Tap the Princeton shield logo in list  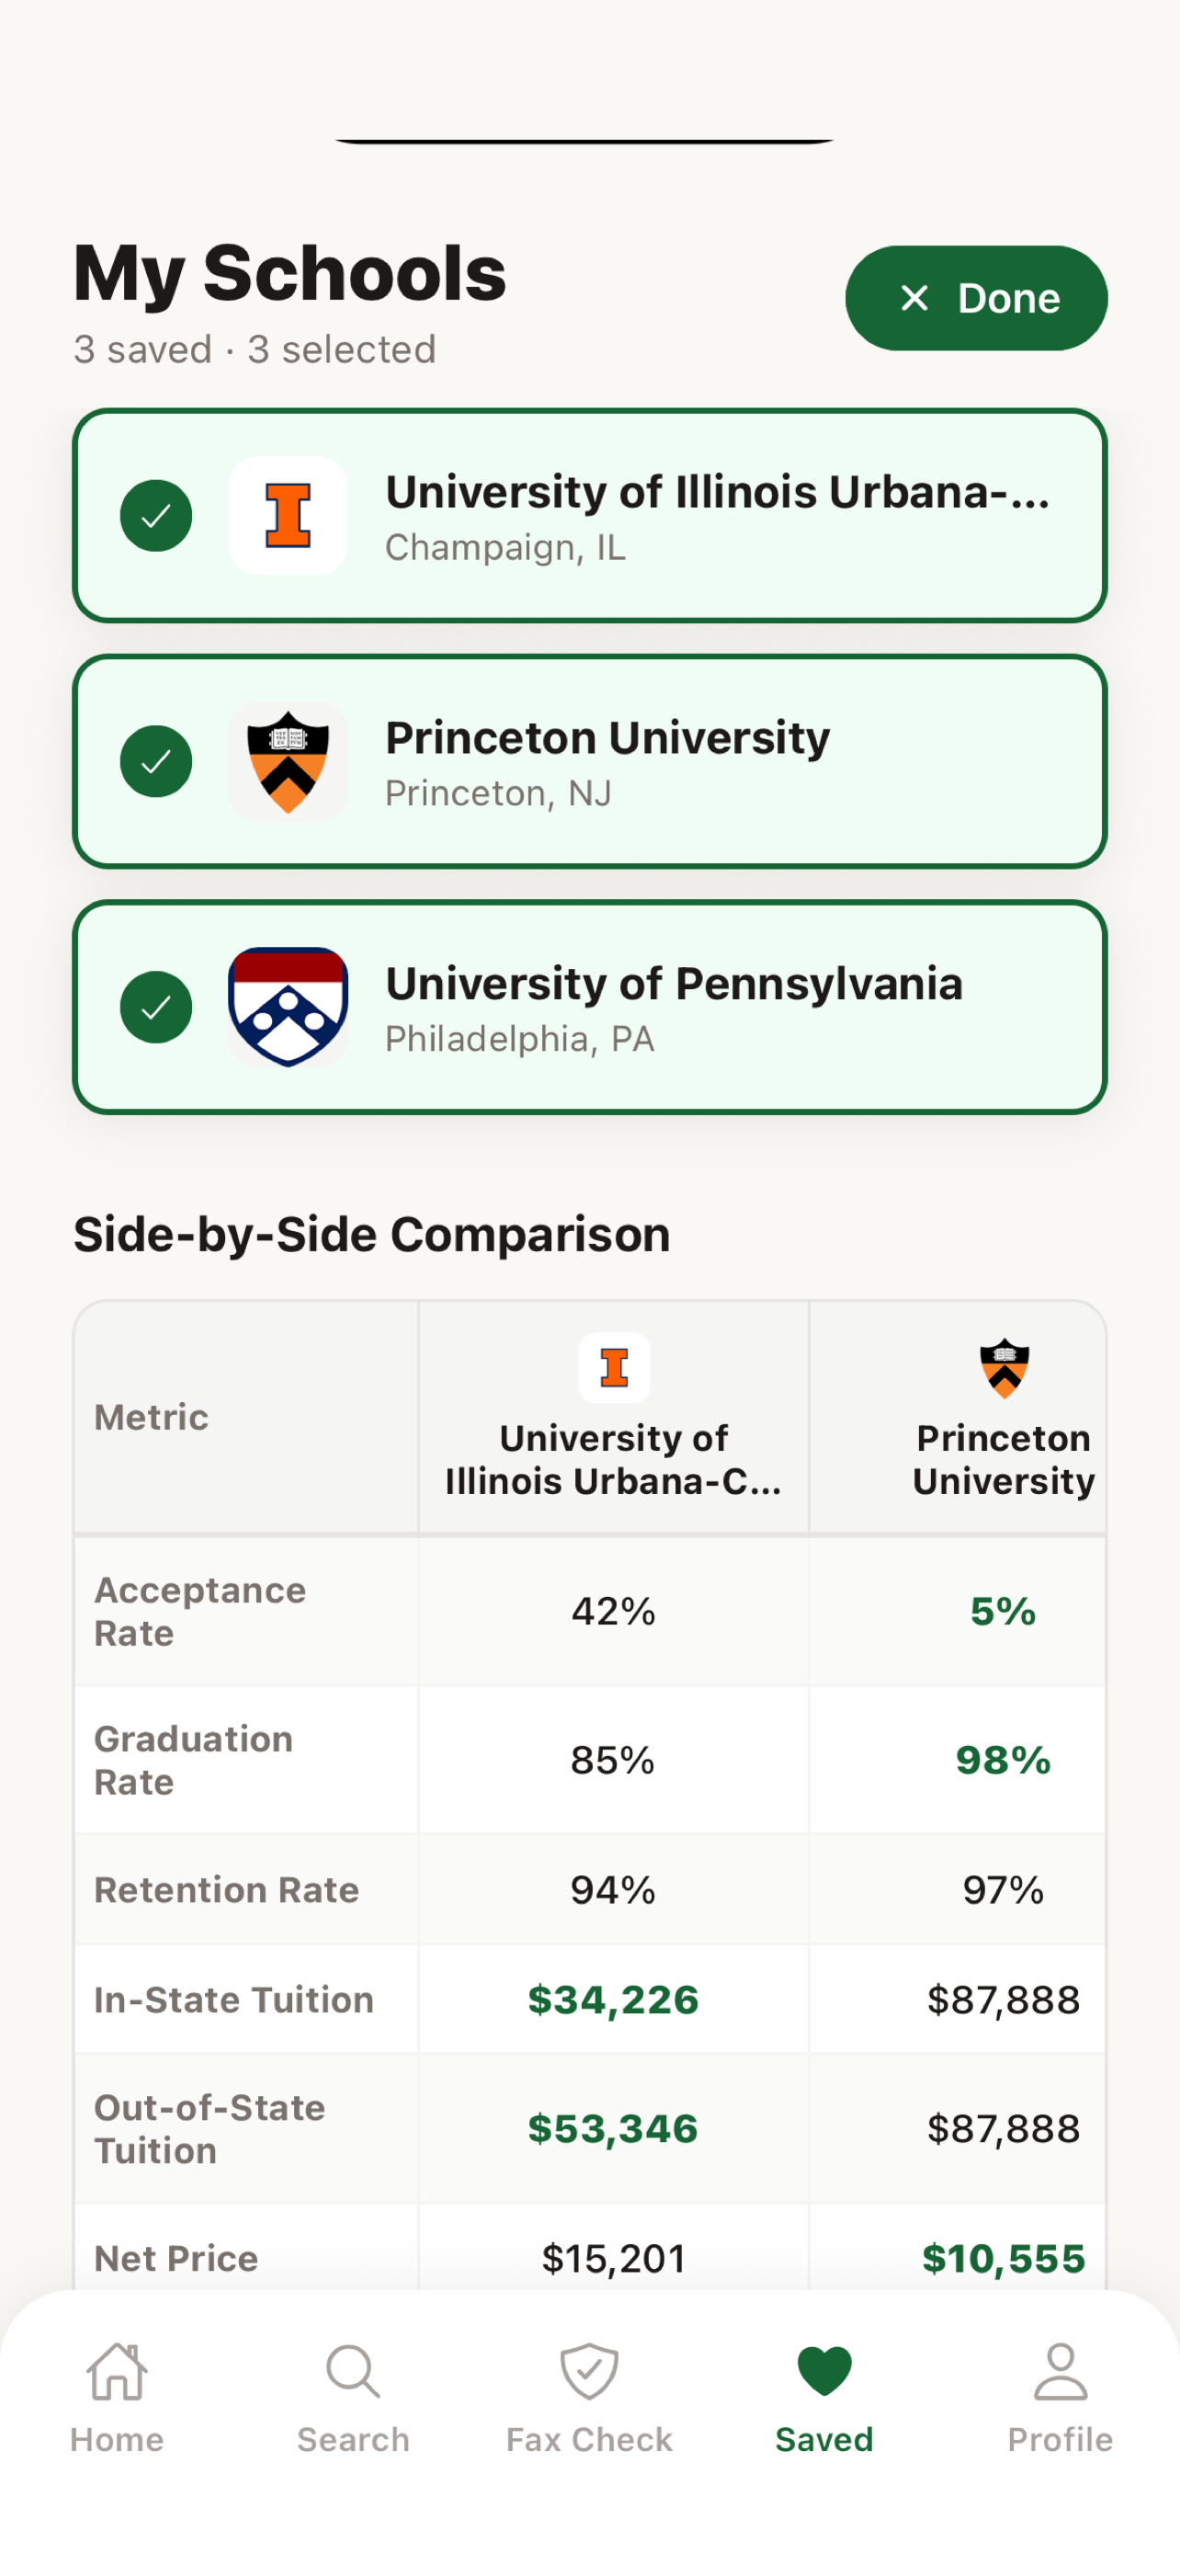pos(289,761)
